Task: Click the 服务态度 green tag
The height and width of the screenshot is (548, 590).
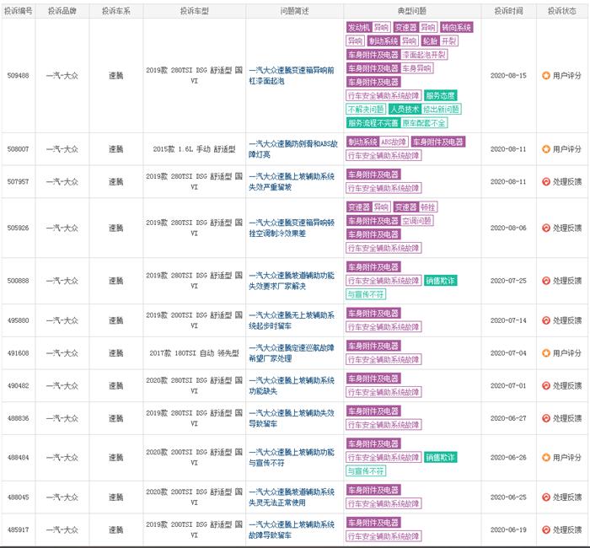Action: click(x=440, y=95)
